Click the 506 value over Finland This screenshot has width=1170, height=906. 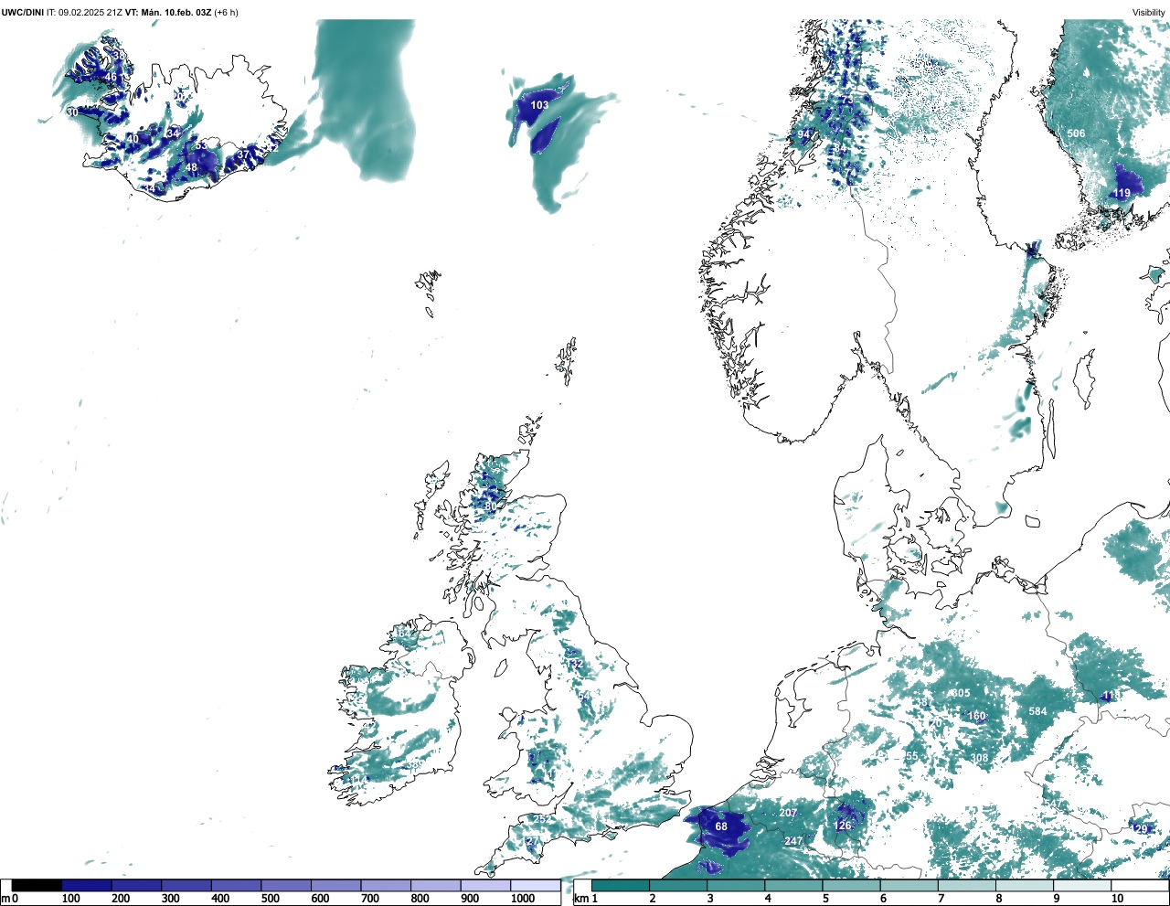(x=1076, y=133)
